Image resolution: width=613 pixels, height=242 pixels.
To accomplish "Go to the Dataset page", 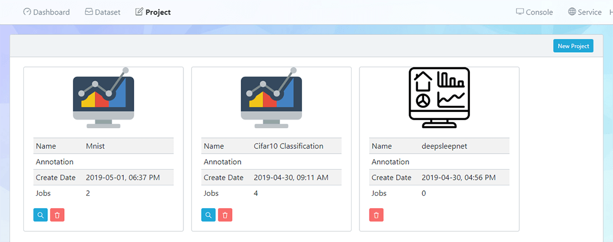I will [x=103, y=12].
